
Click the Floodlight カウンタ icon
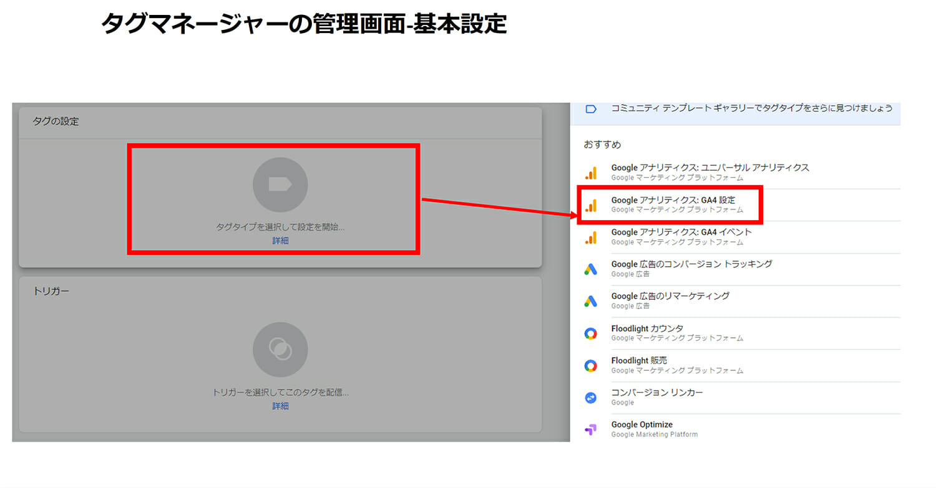pyautogui.click(x=591, y=333)
